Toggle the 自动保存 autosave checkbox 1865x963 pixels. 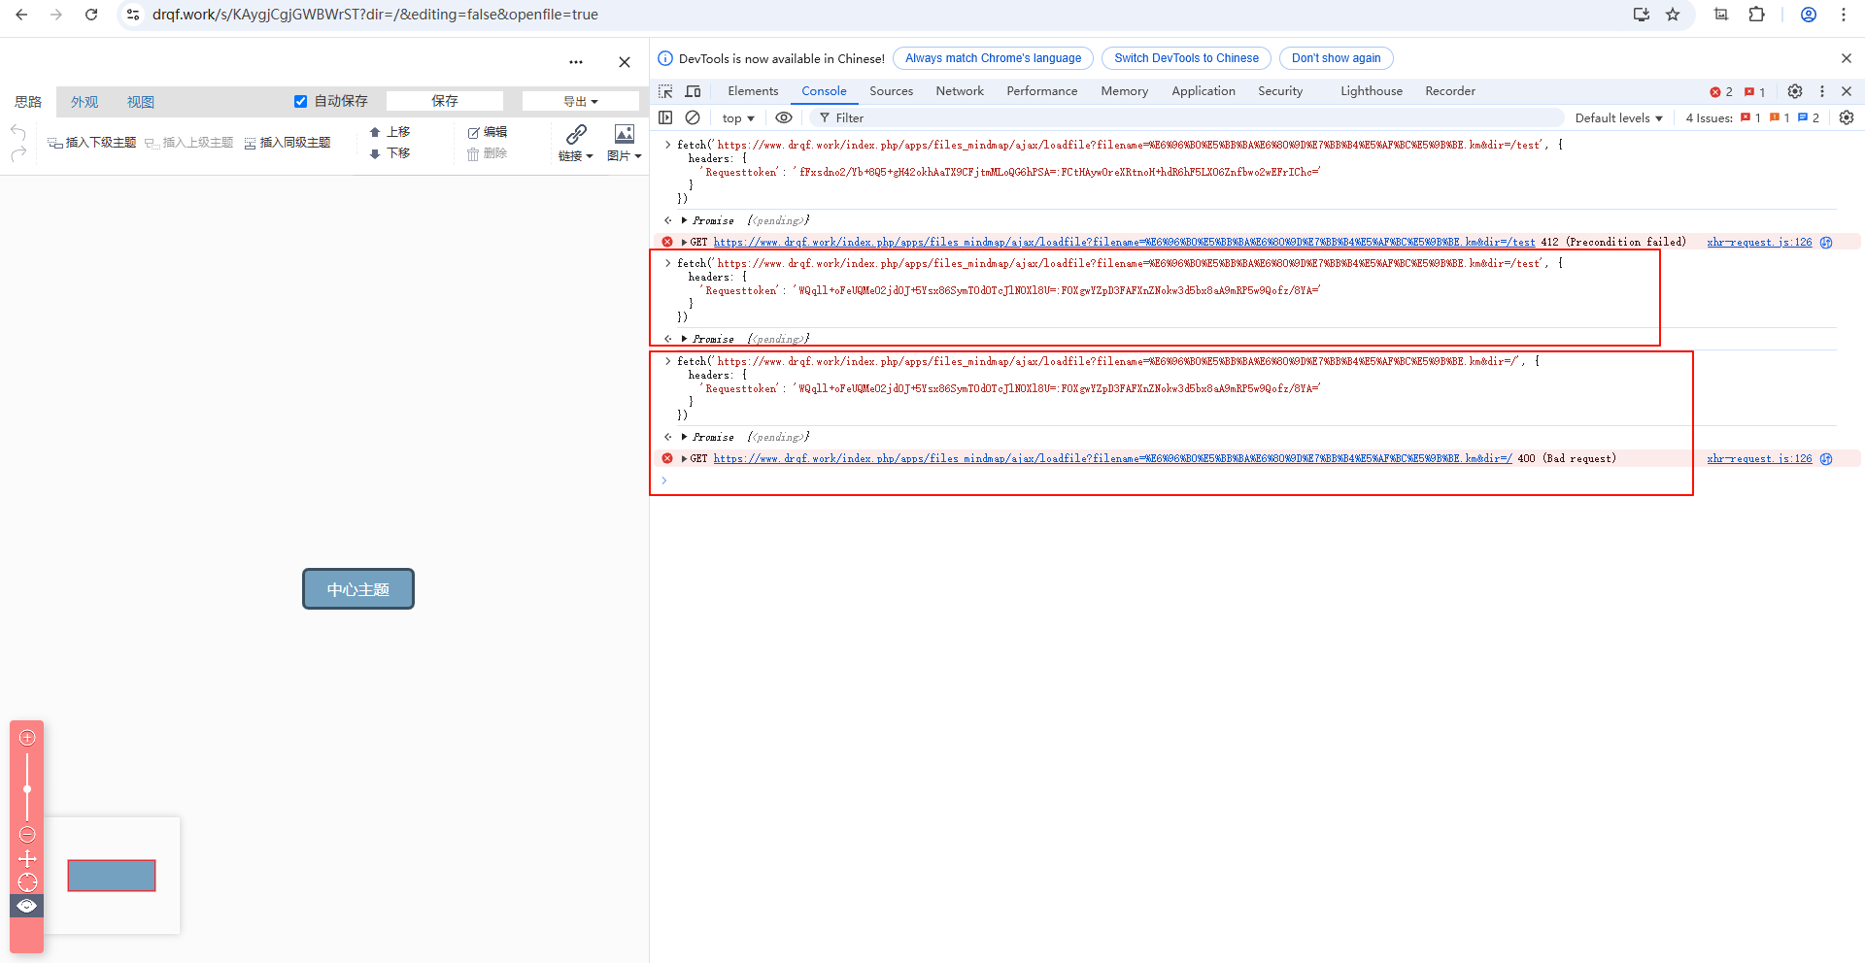[301, 101]
